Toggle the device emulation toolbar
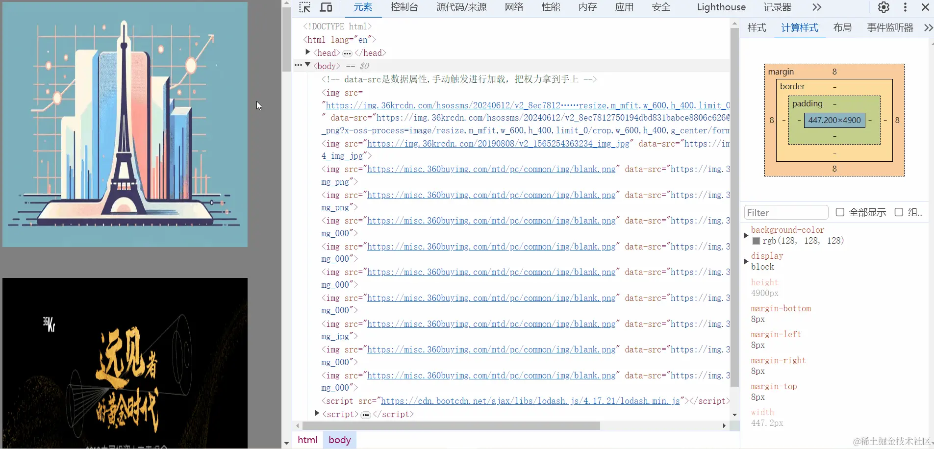934x449 pixels. [x=326, y=7]
